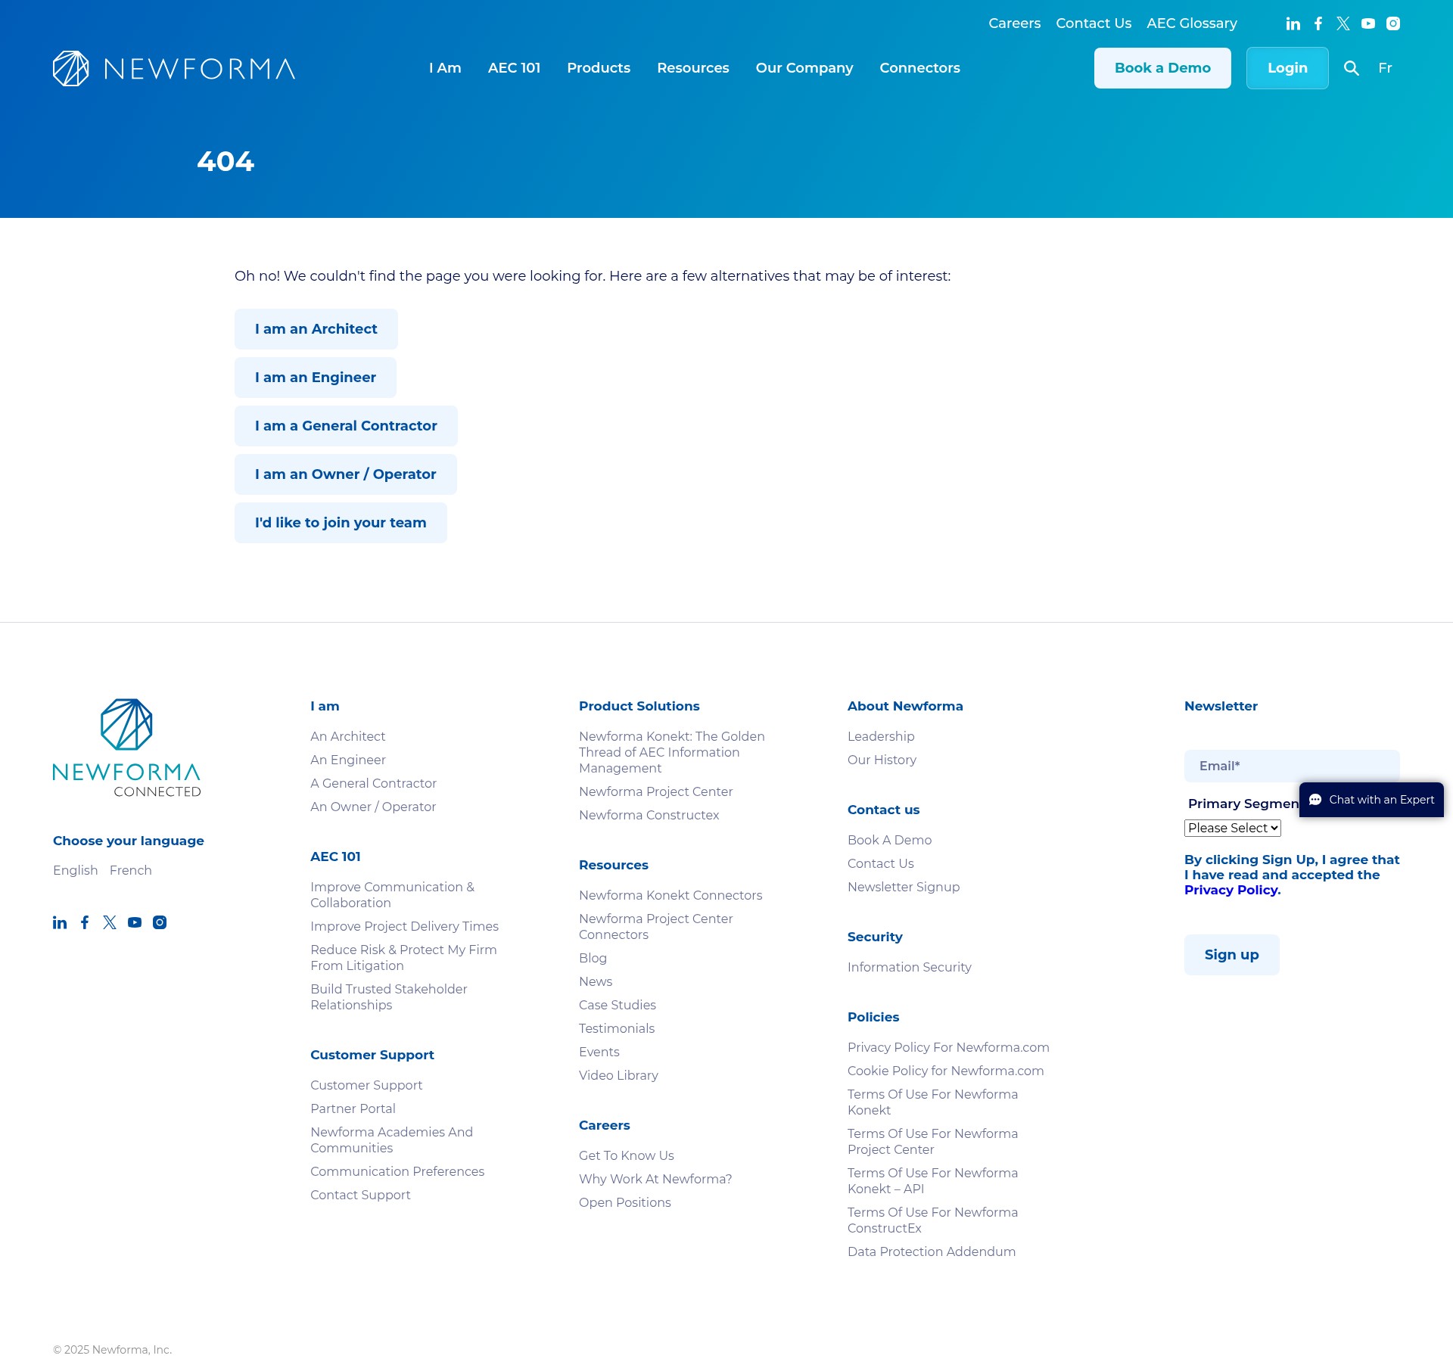
Task: Open the Products navigation menu
Action: [x=599, y=68]
